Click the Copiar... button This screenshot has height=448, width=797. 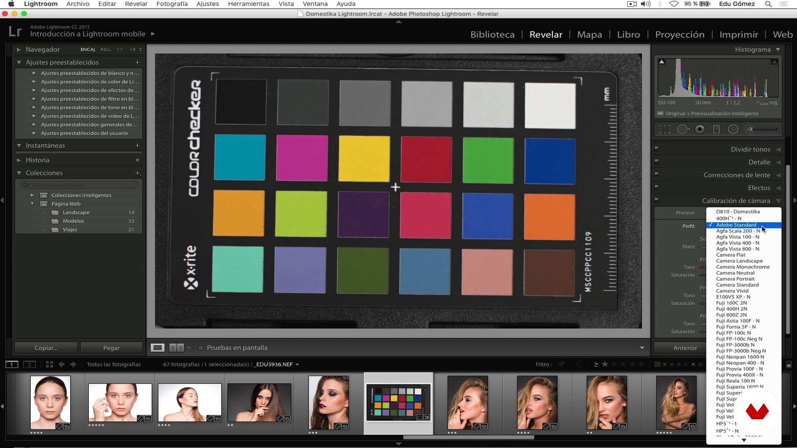coord(46,348)
